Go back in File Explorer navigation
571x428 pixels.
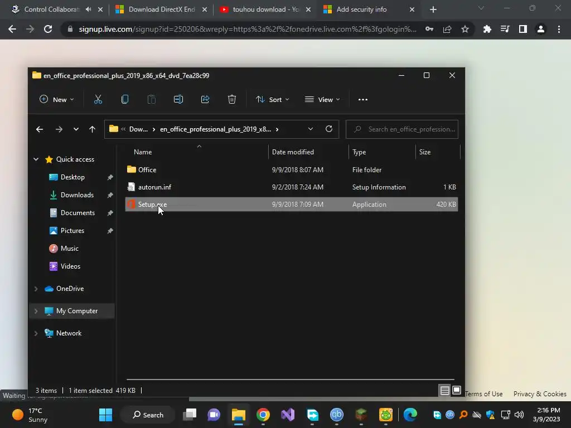[x=40, y=129]
